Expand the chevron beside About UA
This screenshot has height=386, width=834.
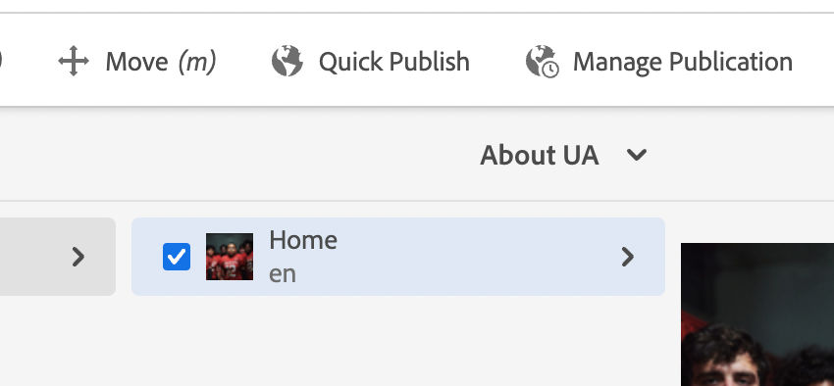point(636,156)
